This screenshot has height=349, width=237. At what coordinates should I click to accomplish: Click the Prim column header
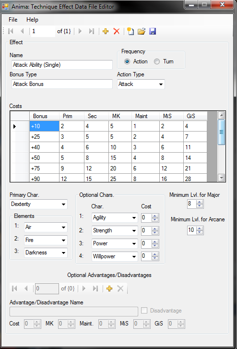pyautogui.click(x=71, y=116)
